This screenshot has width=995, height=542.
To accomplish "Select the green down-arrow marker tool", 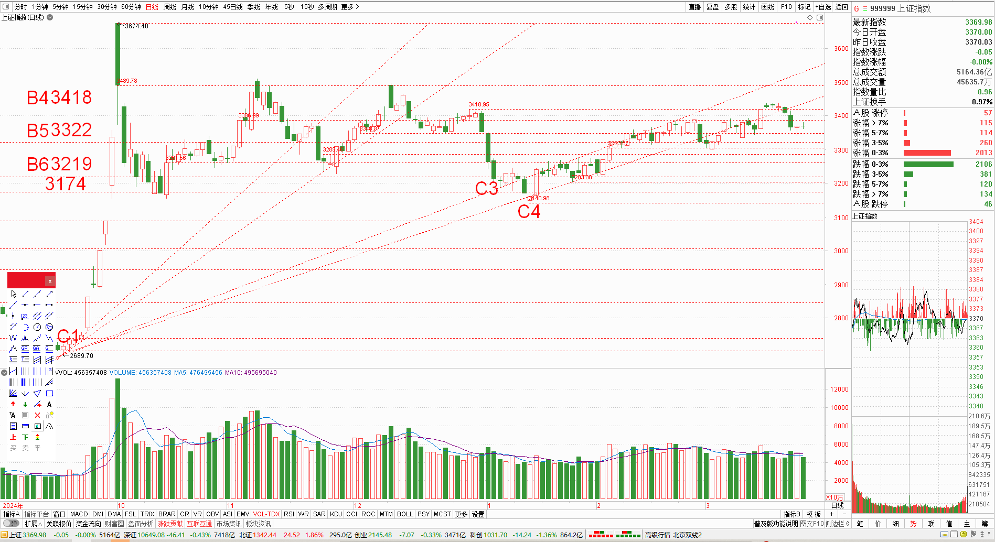I will point(25,405).
